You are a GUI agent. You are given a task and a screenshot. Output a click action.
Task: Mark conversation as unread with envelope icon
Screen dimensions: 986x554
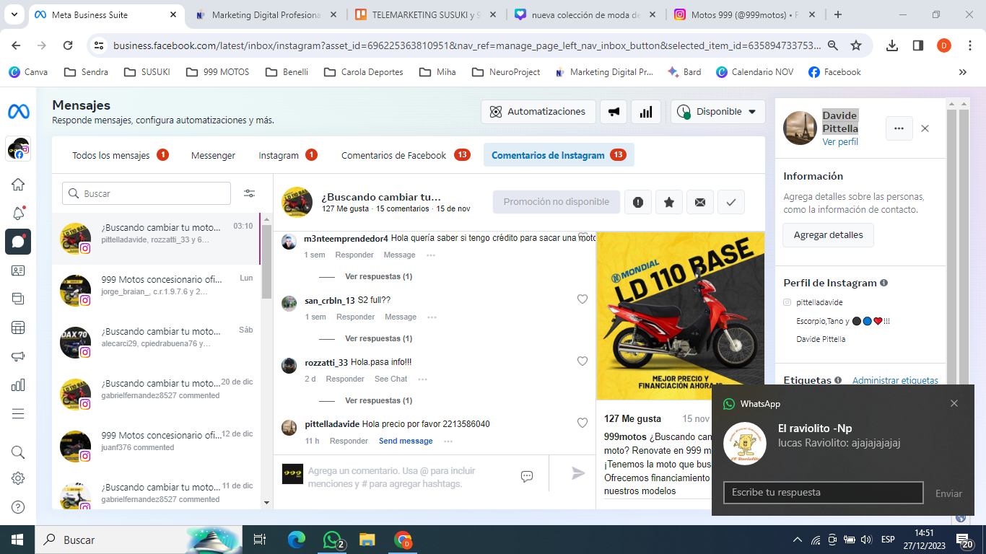pyautogui.click(x=699, y=202)
